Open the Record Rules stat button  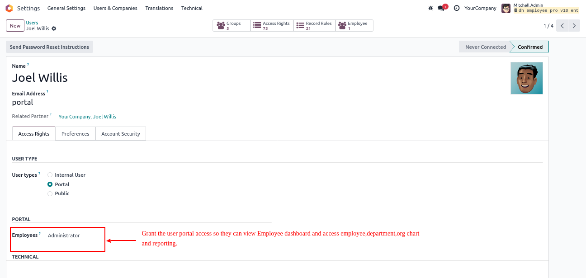click(x=314, y=26)
